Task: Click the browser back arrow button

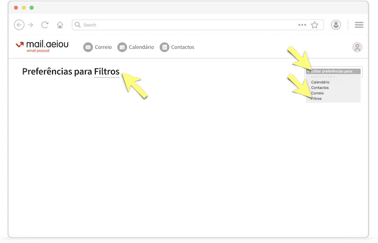Action: [x=19, y=25]
